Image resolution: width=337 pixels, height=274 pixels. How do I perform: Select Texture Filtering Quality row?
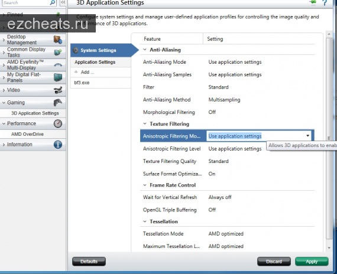pyautogui.click(x=228, y=161)
